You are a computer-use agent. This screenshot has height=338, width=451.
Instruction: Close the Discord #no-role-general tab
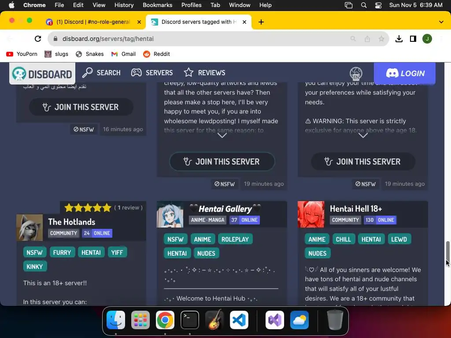(139, 22)
